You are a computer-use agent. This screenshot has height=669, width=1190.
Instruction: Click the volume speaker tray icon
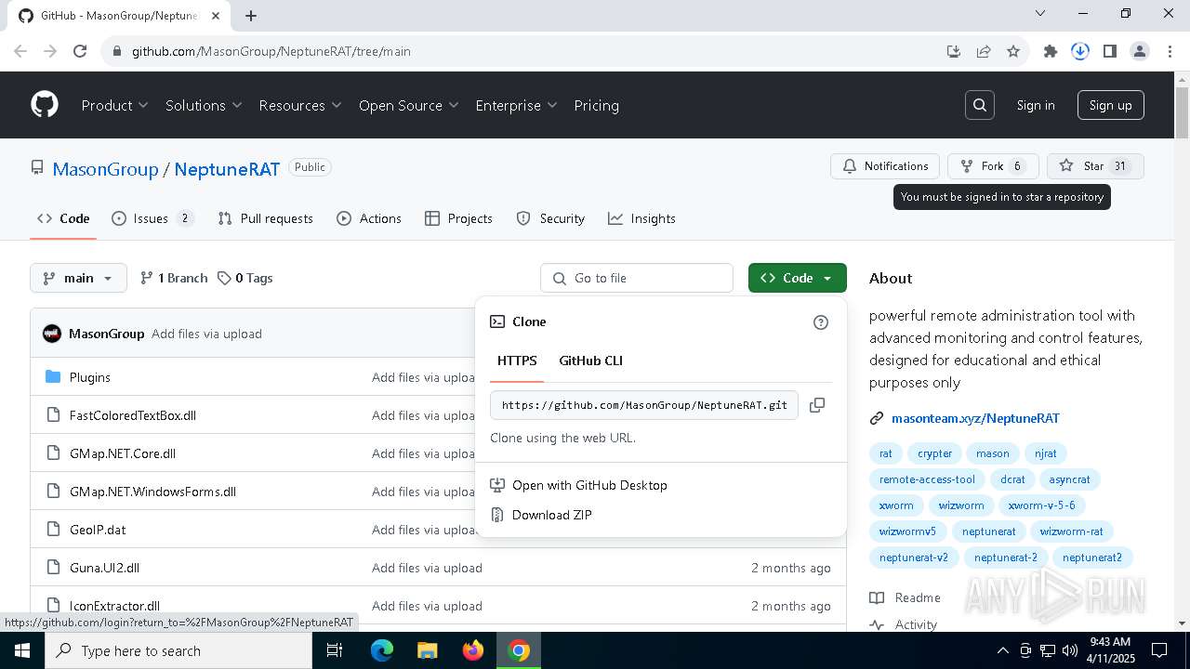coord(1070,650)
